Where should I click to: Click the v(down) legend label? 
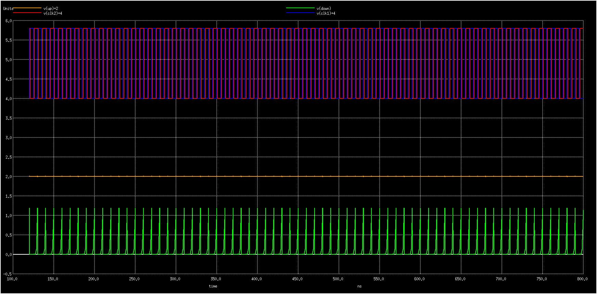324,9
